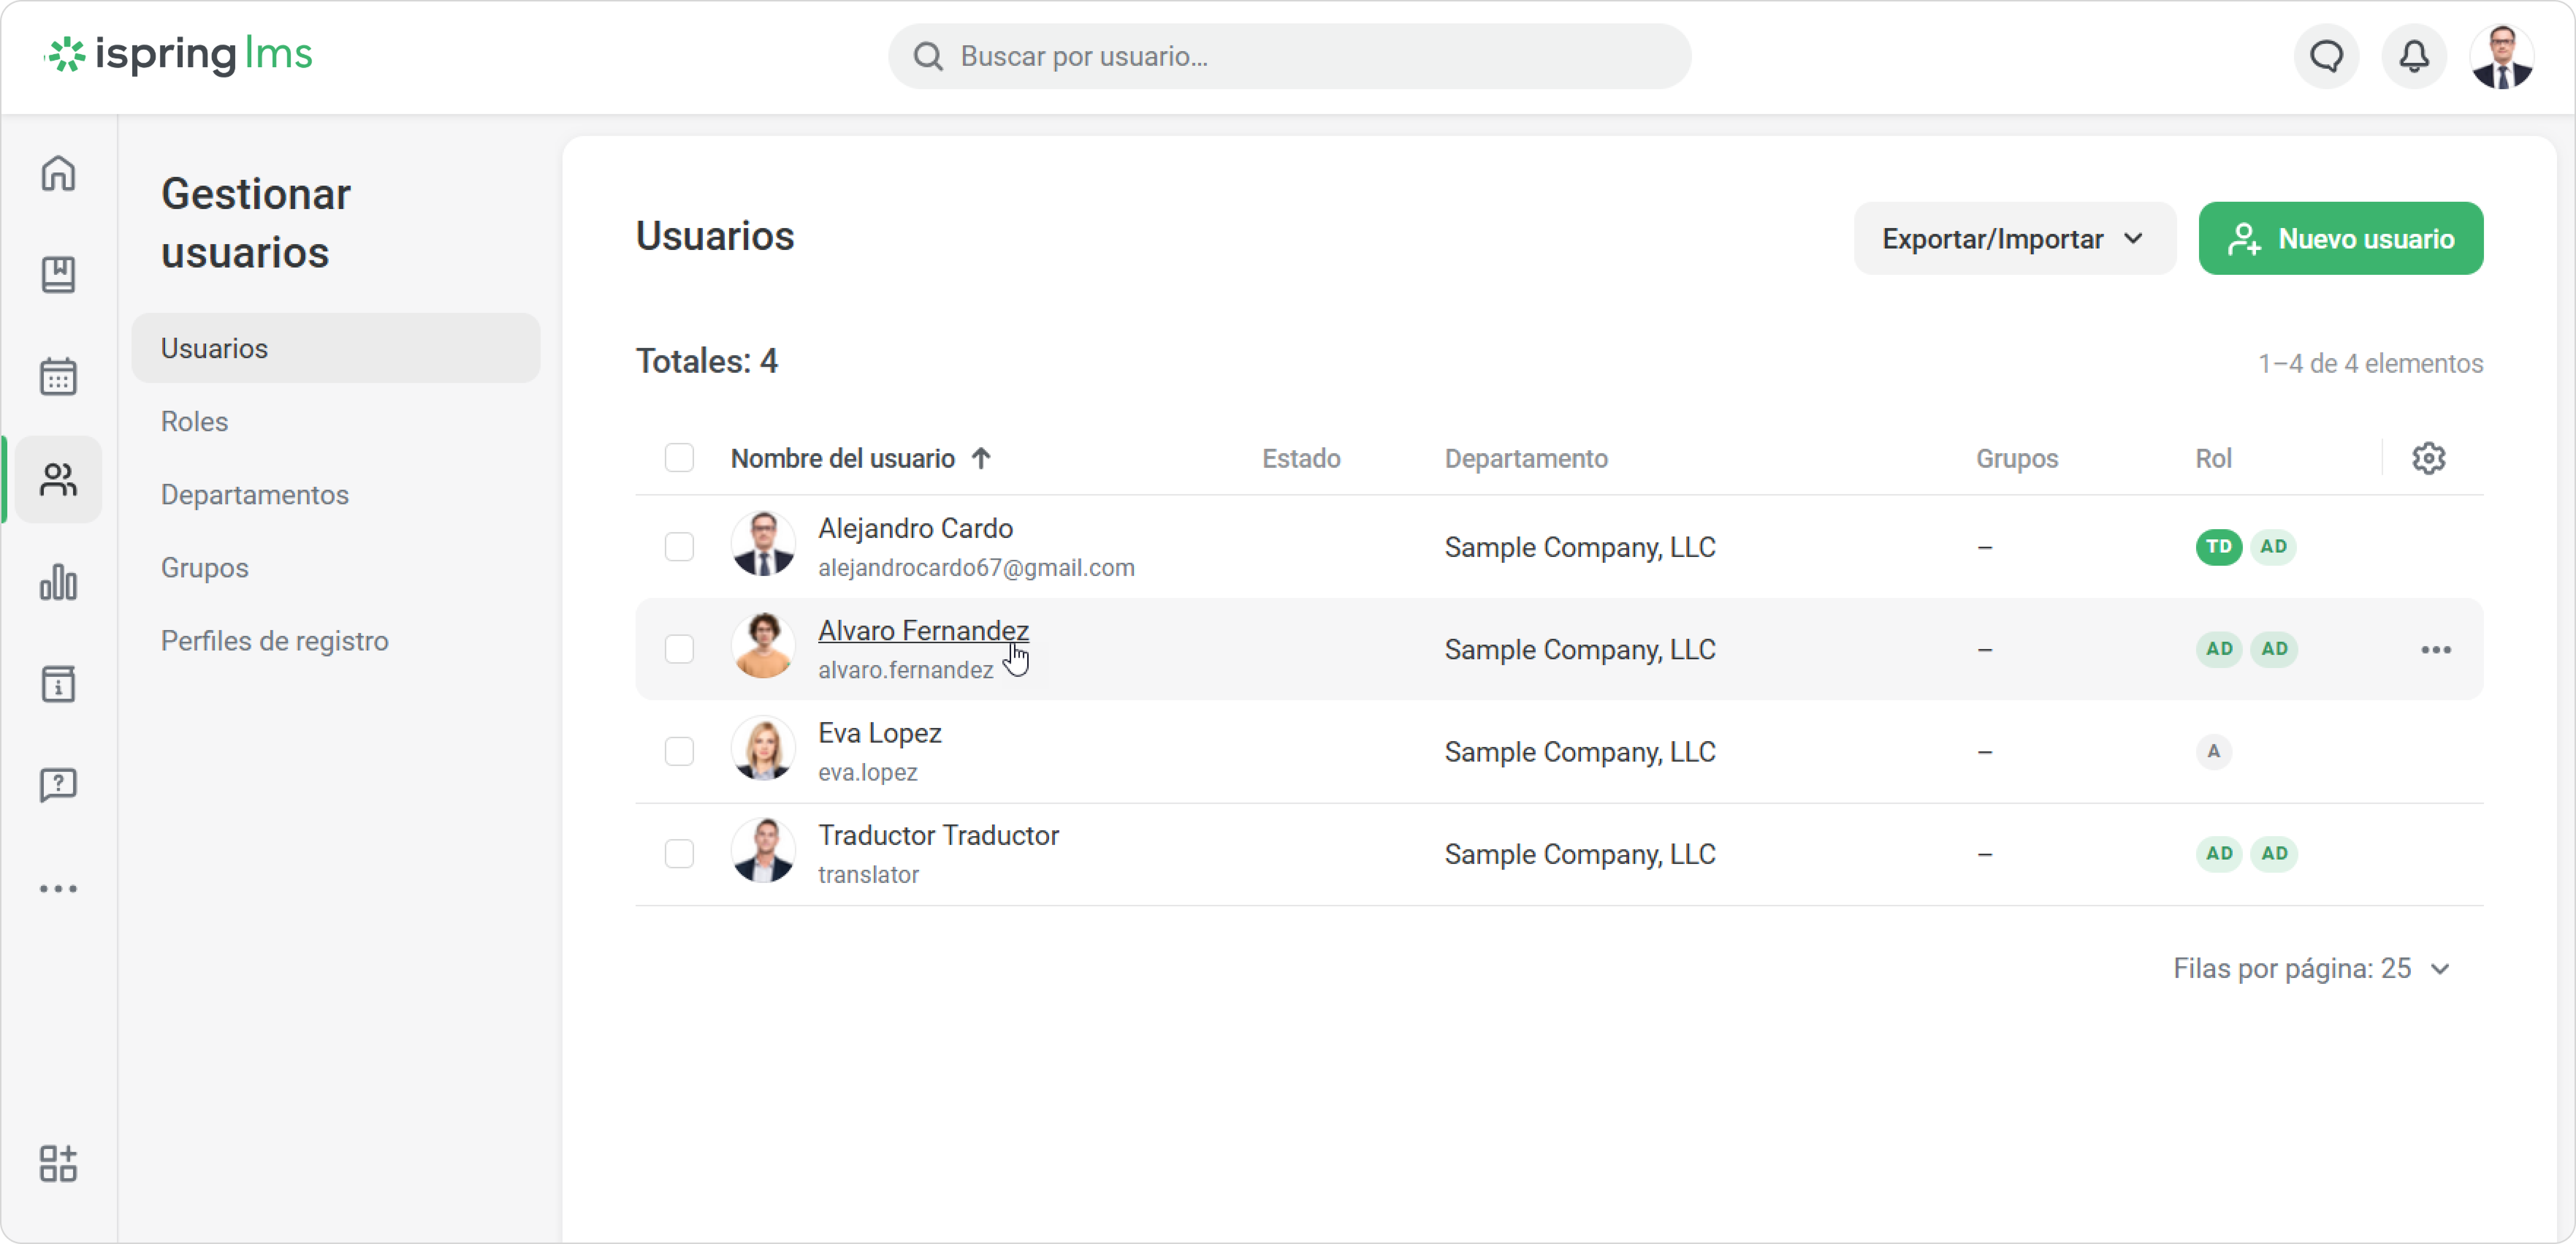Check the select-all users checkbox
This screenshot has height=1244, width=2576.
(679, 458)
